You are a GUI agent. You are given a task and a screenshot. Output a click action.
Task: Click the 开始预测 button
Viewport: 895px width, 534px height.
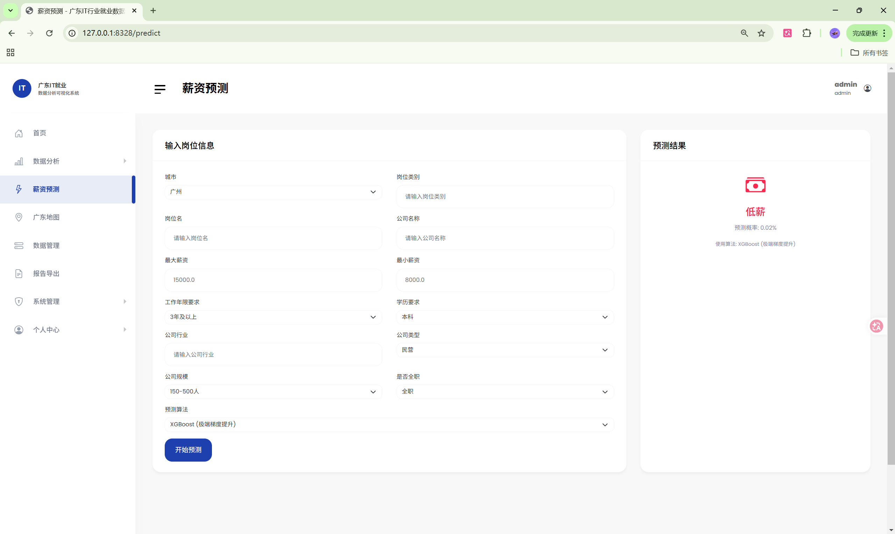[x=188, y=450]
